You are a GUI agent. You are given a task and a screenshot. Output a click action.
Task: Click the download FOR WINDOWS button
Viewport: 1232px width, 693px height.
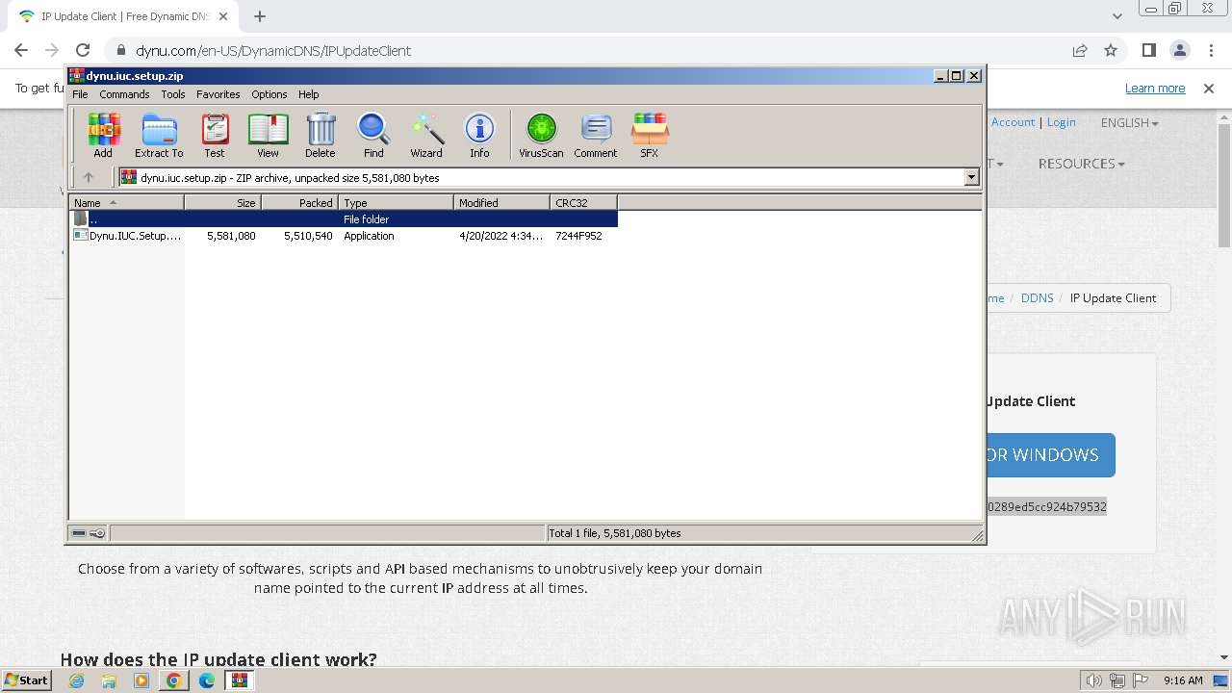(x=1050, y=455)
